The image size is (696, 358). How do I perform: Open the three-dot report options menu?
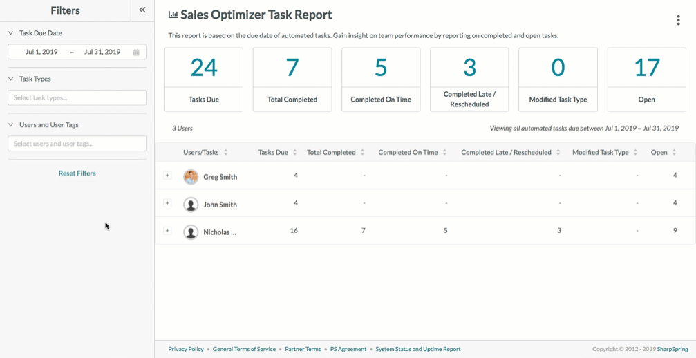click(x=678, y=20)
